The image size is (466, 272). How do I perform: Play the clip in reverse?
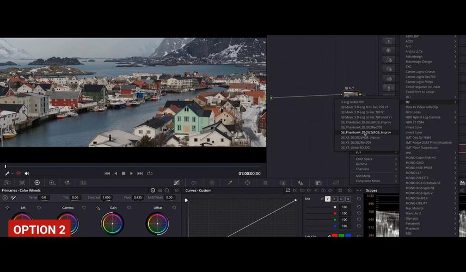tap(115, 173)
